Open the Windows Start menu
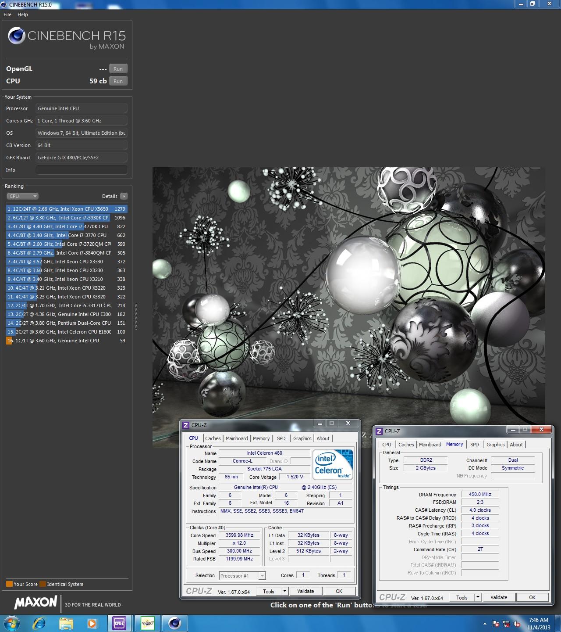 click(x=11, y=623)
